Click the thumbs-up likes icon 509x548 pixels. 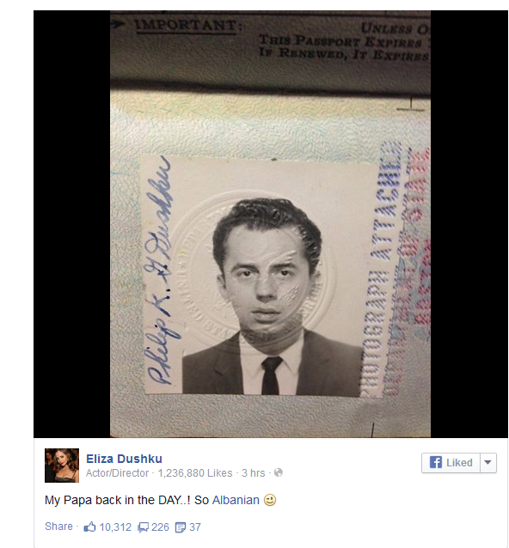click(89, 527)
